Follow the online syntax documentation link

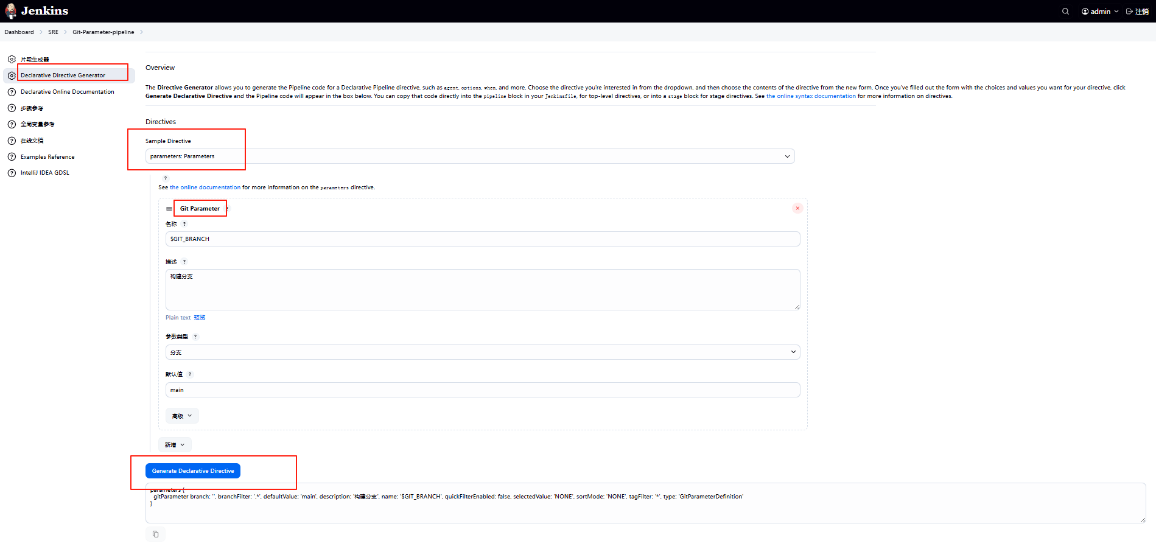pos(811,96)
